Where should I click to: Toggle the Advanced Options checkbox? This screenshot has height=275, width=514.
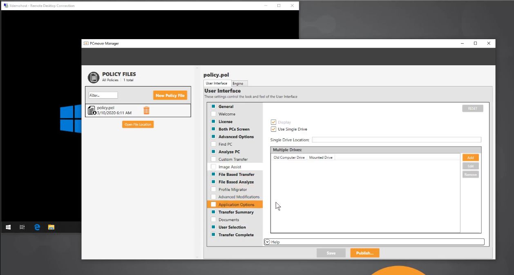point(213,137)
